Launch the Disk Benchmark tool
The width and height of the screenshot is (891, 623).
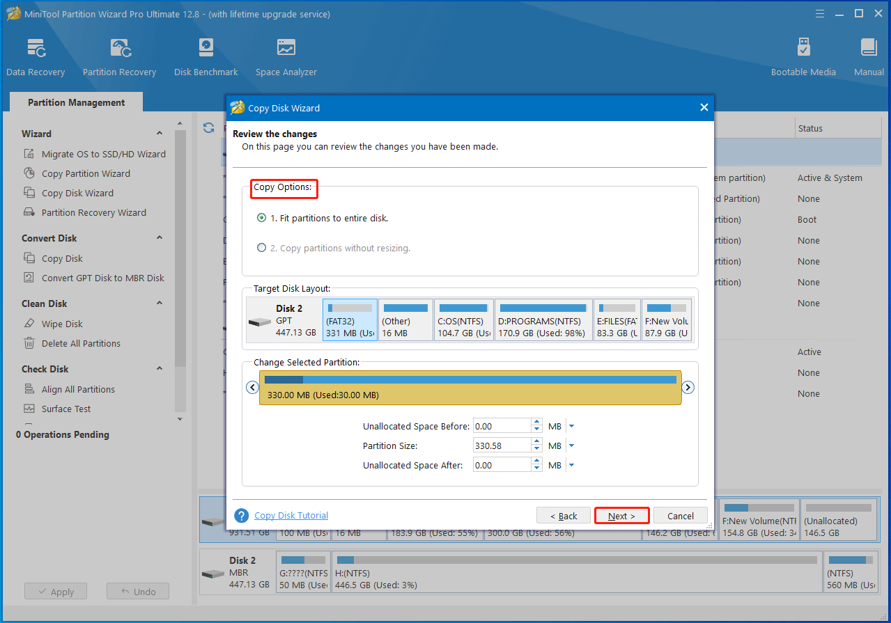[206, 57]
